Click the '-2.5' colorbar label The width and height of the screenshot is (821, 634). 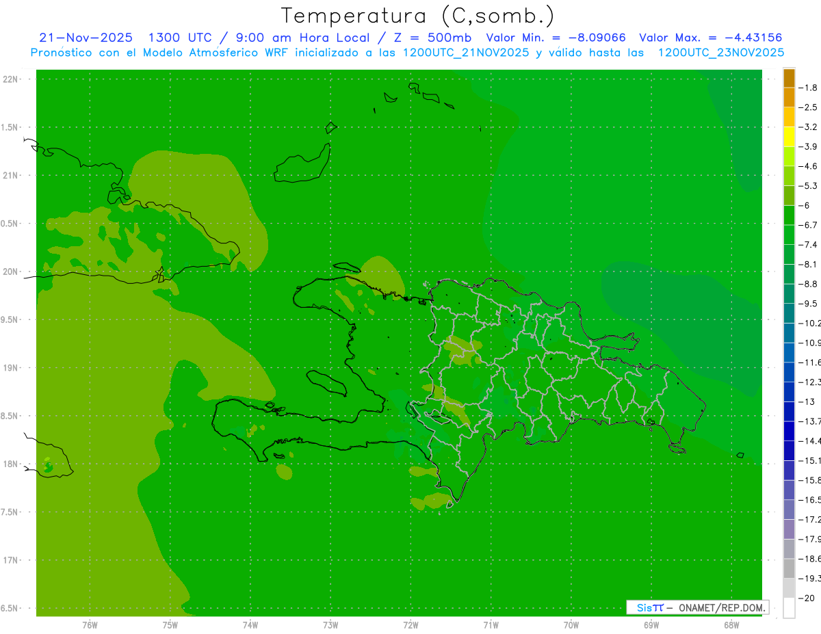tap(809, 107)
